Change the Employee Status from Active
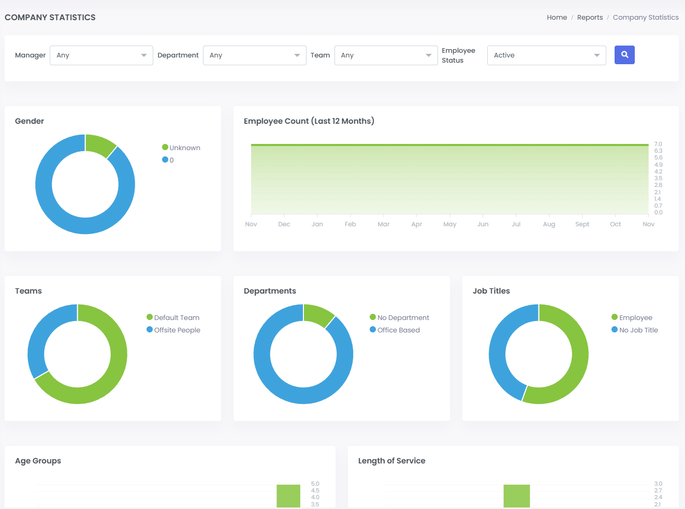685x509 pixels. pos(546,55)
